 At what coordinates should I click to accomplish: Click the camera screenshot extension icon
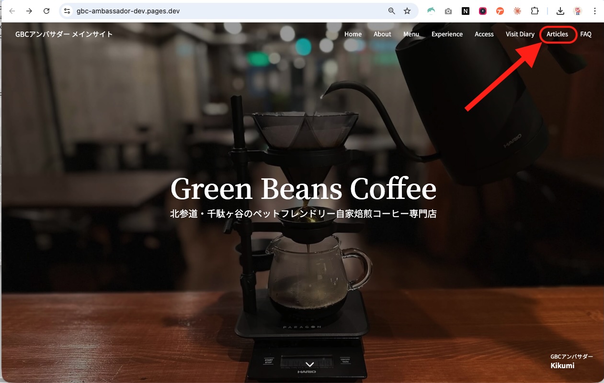[448, 11]
